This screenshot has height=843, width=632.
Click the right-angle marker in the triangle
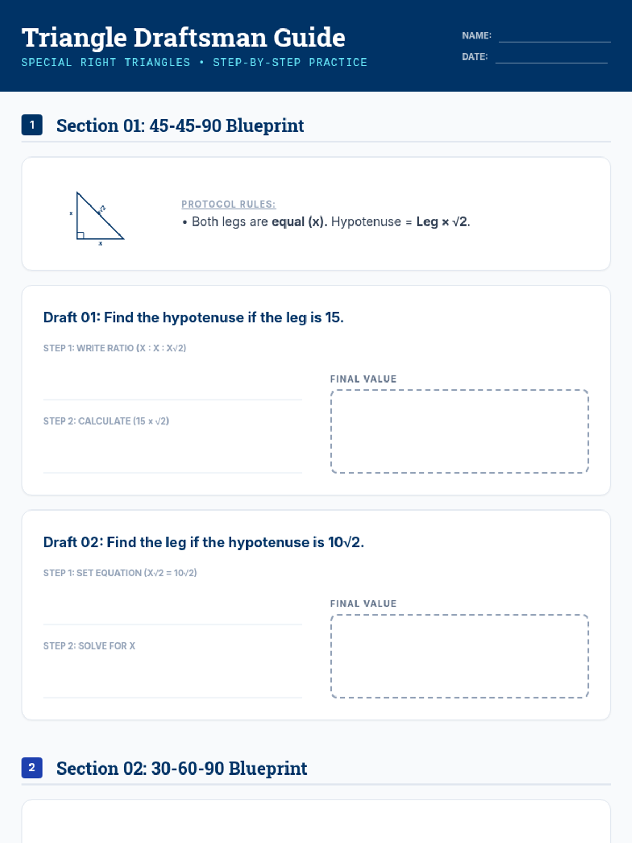click(x=81, y=236)
